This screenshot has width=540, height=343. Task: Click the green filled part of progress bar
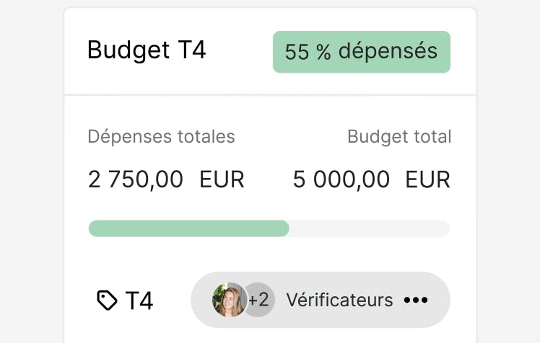(188, 228)
